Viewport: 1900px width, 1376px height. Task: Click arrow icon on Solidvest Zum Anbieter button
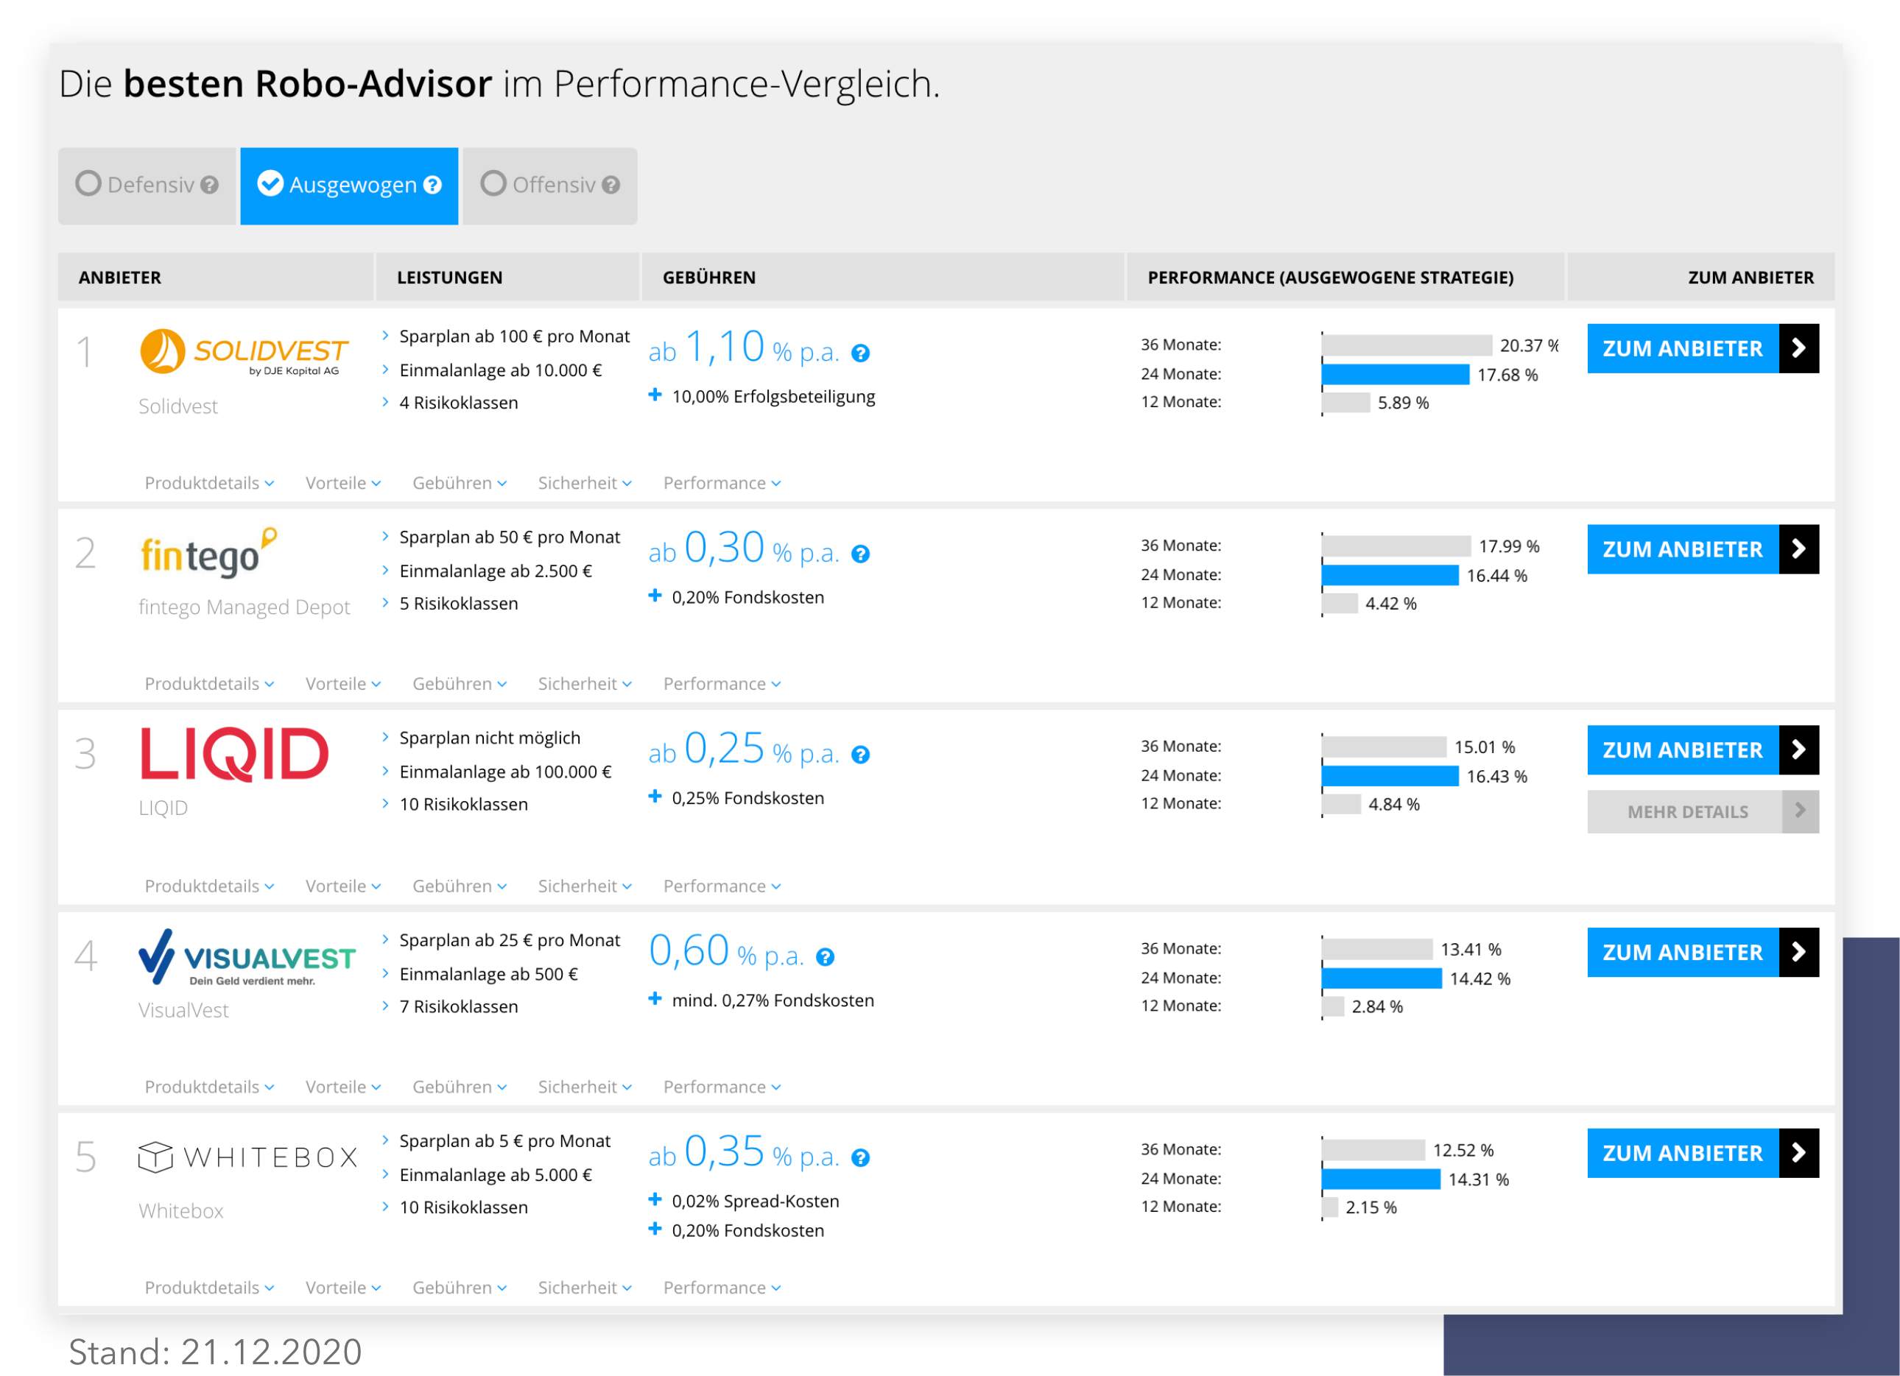click(x=1798, y=348)
